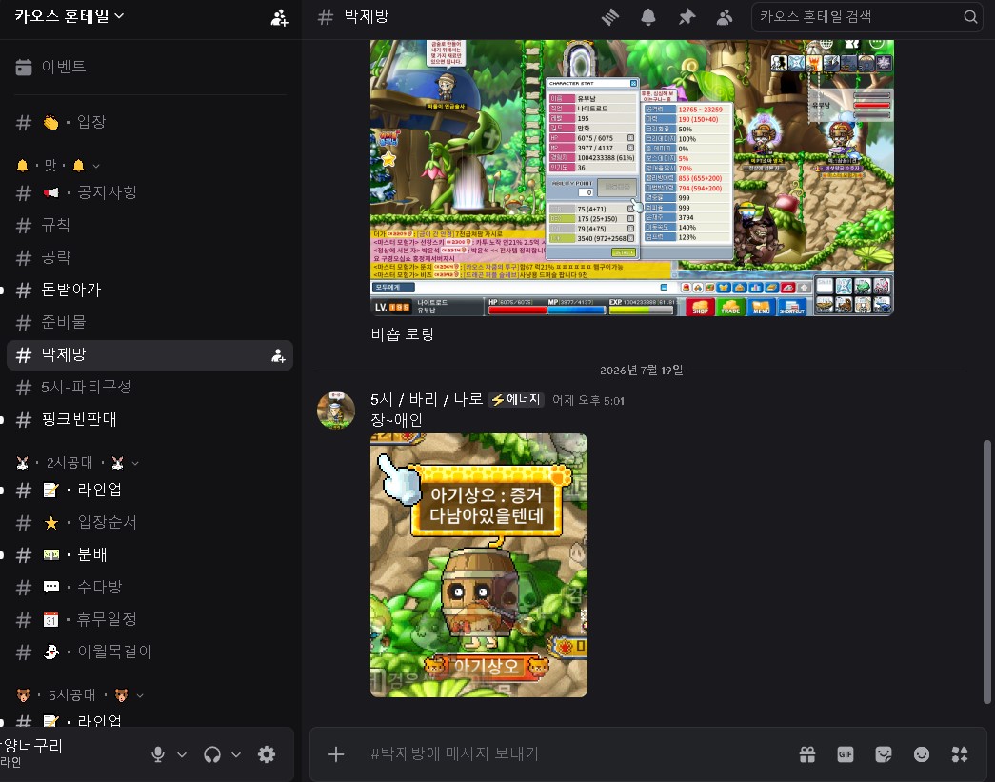
Task: Collapse the 2시공대 category
Action: (x=77, y=463)
